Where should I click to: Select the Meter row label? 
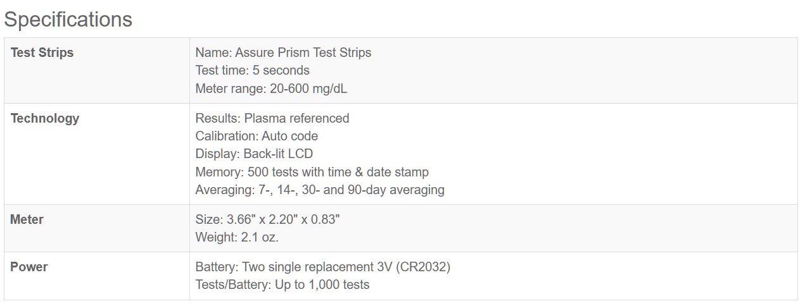tap(27, 219)
